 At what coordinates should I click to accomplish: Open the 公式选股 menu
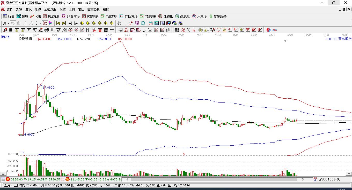[x=50, y=10]
